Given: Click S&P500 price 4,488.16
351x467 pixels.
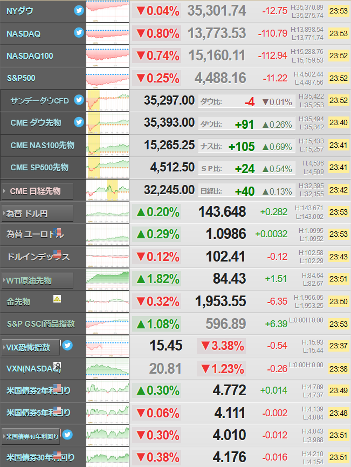Looking at the screenshot, I should (221, 78).
